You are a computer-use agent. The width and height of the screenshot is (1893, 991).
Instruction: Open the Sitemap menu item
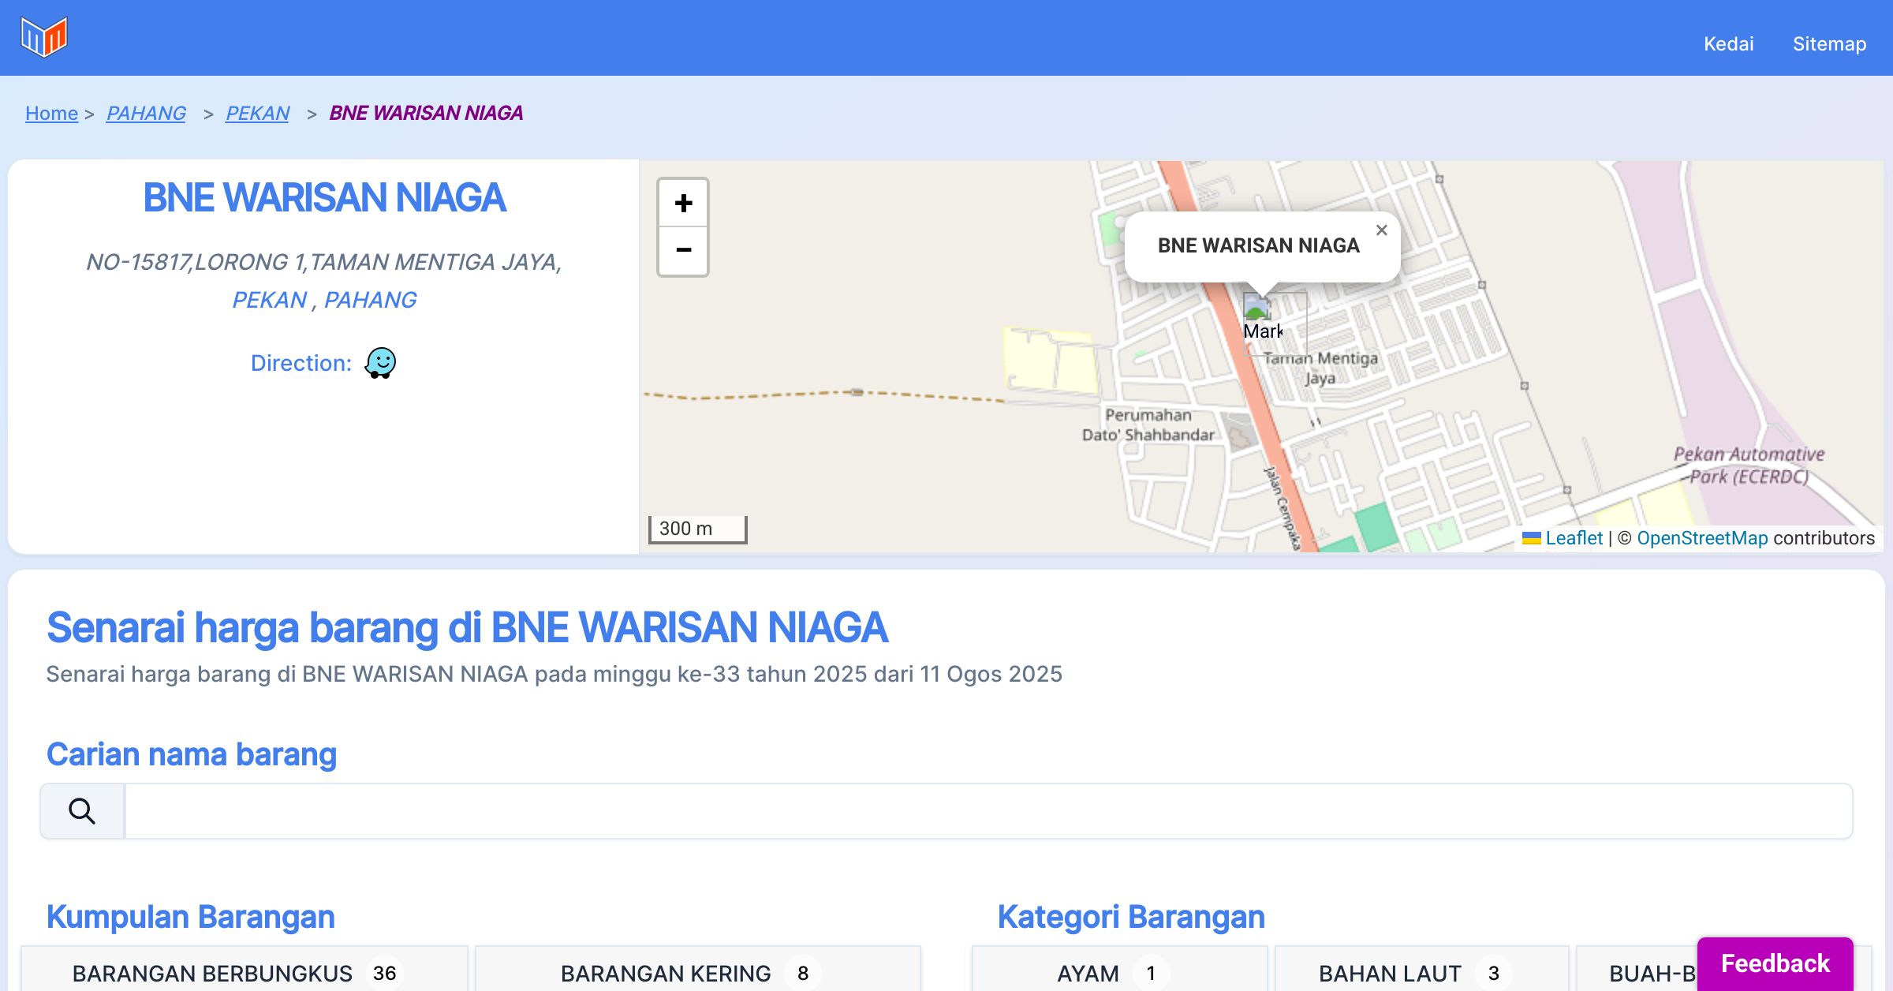1829,44
